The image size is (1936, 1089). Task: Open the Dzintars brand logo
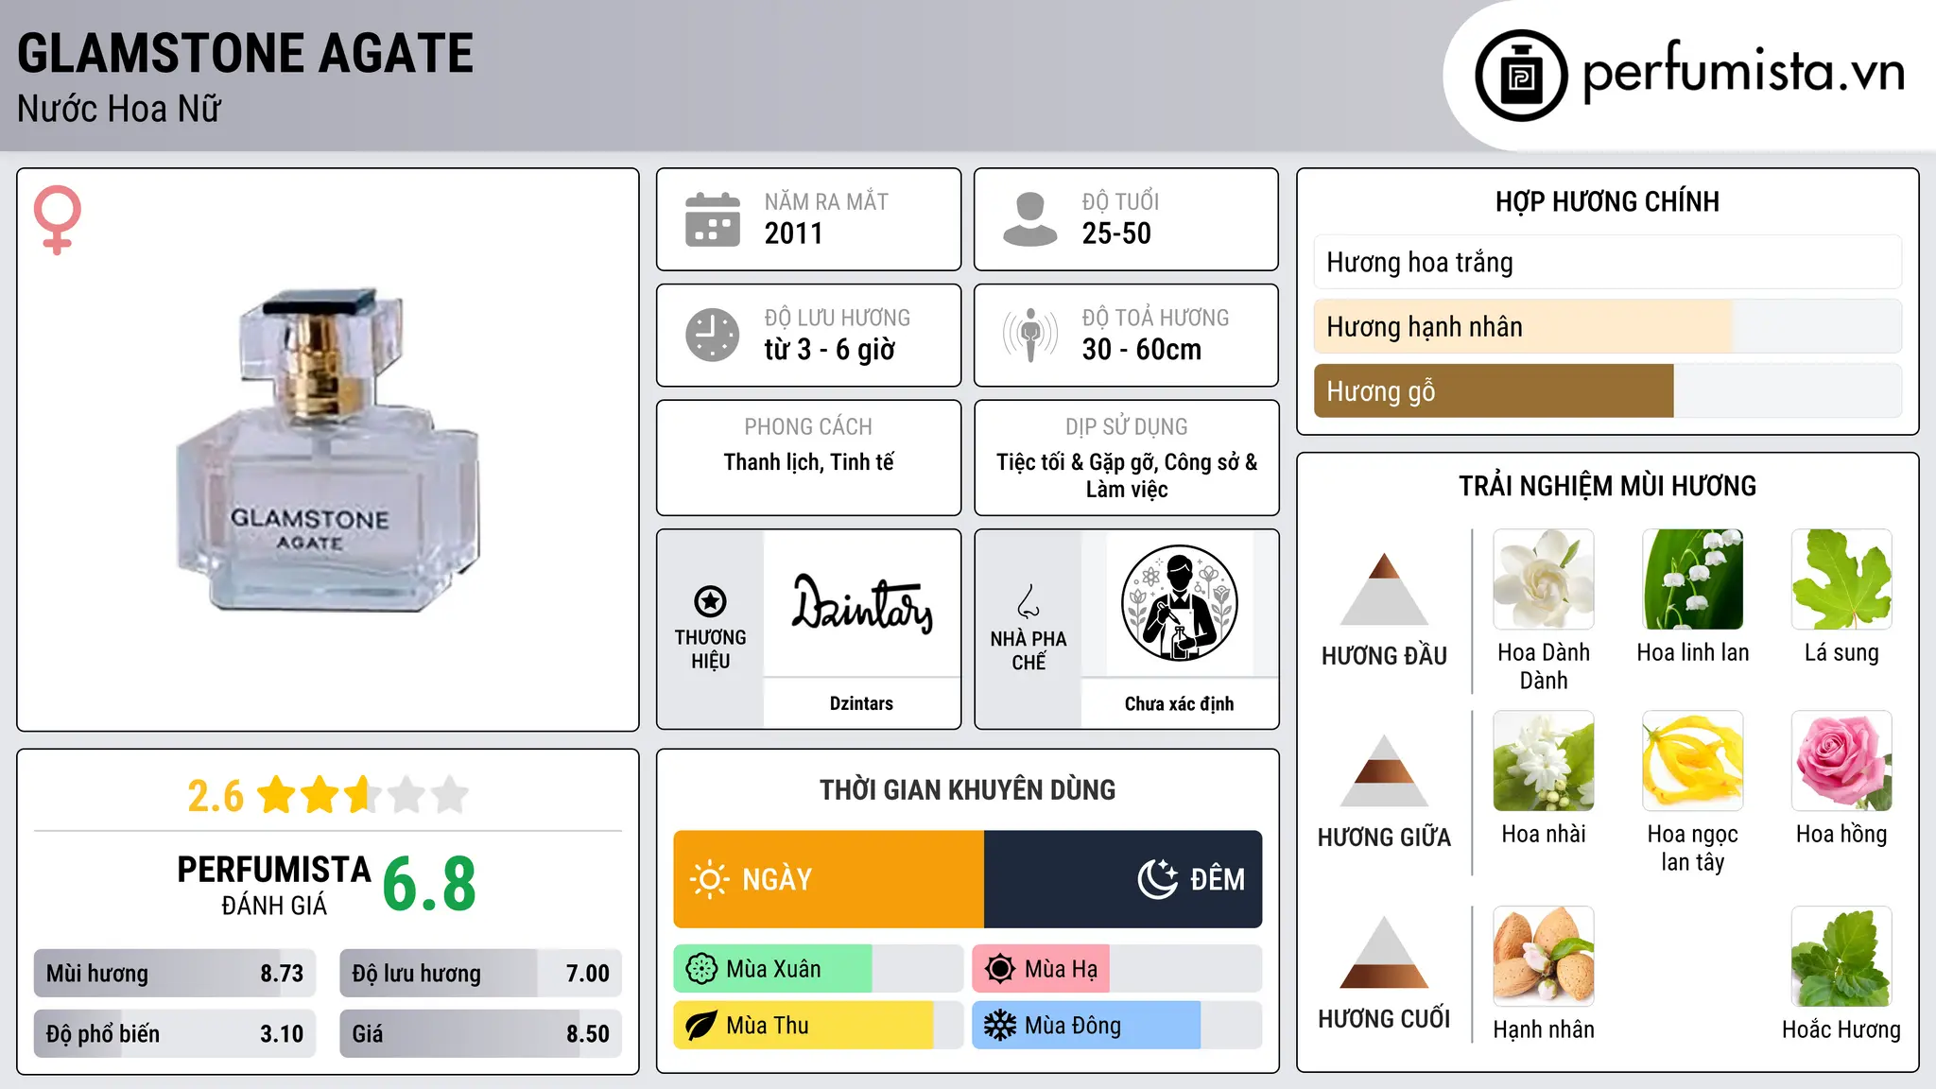pyautogui.click(x=861, y=603)
